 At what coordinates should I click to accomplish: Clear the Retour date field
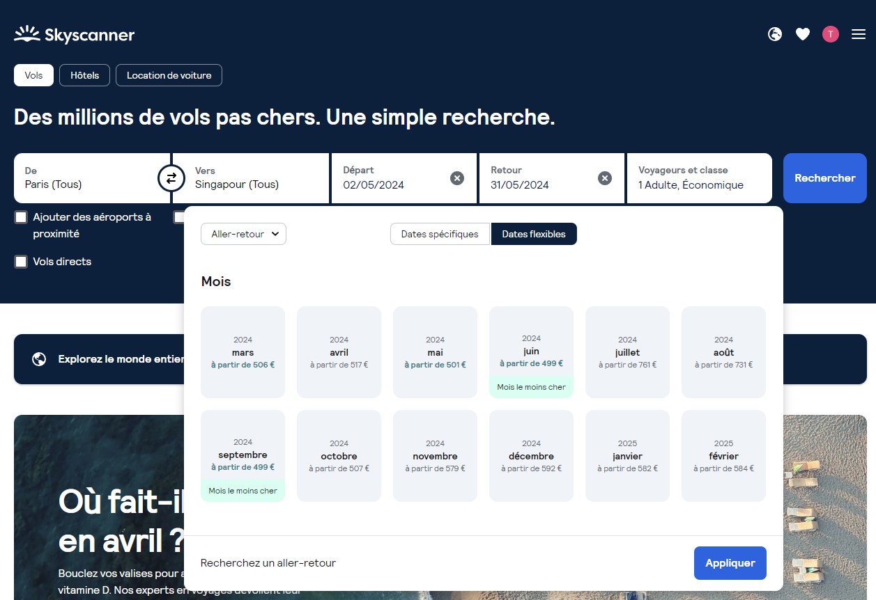point(604,178)
